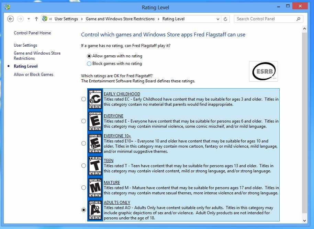Choose the Teen rating radio button
The image size is (314, 229).
click(84, 165)
